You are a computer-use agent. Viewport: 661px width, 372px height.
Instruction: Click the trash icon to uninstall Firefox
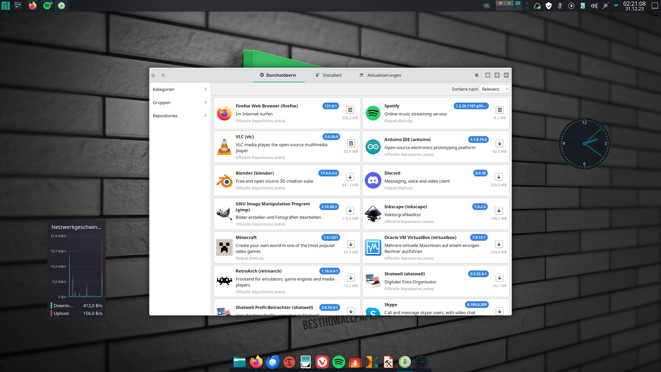click(x=350, y=110)
